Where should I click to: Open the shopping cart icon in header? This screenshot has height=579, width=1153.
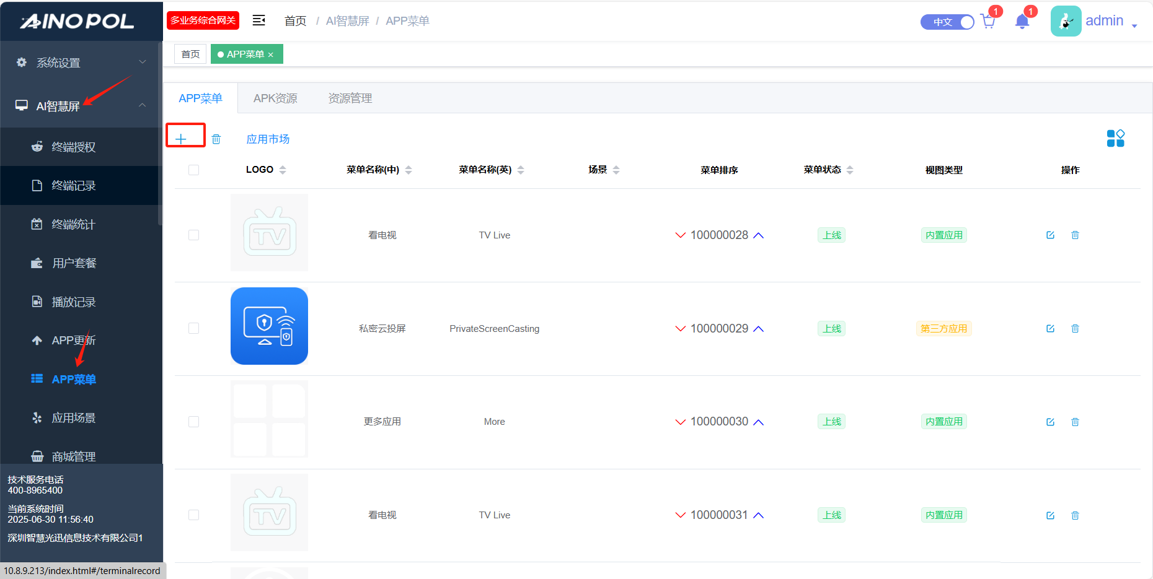988,22
